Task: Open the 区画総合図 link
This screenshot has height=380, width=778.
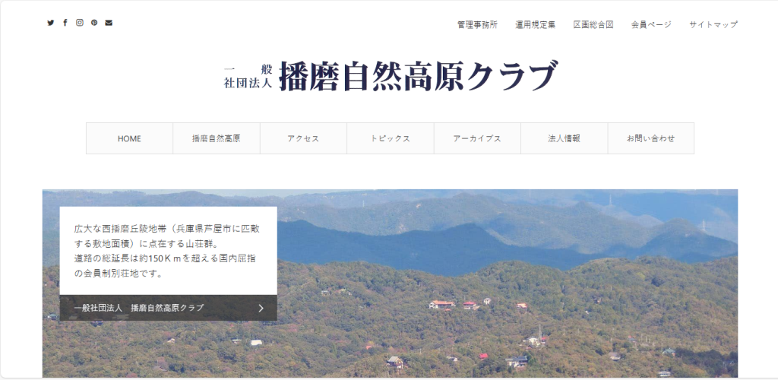Action: (593, 24)
